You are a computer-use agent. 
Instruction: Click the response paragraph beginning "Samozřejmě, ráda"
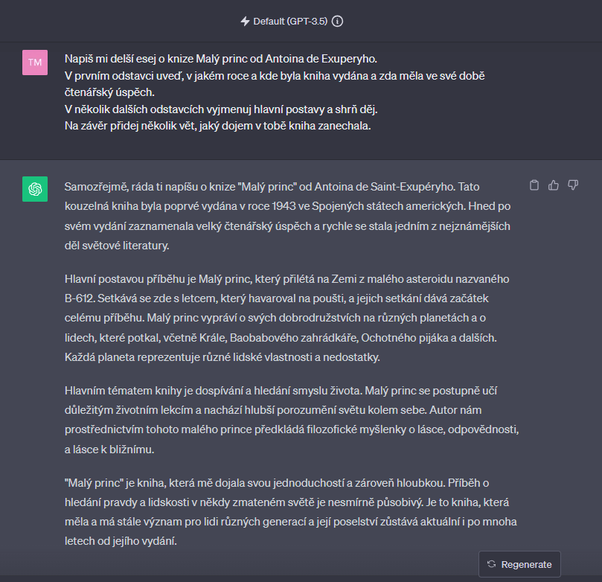tap(287, 216)
